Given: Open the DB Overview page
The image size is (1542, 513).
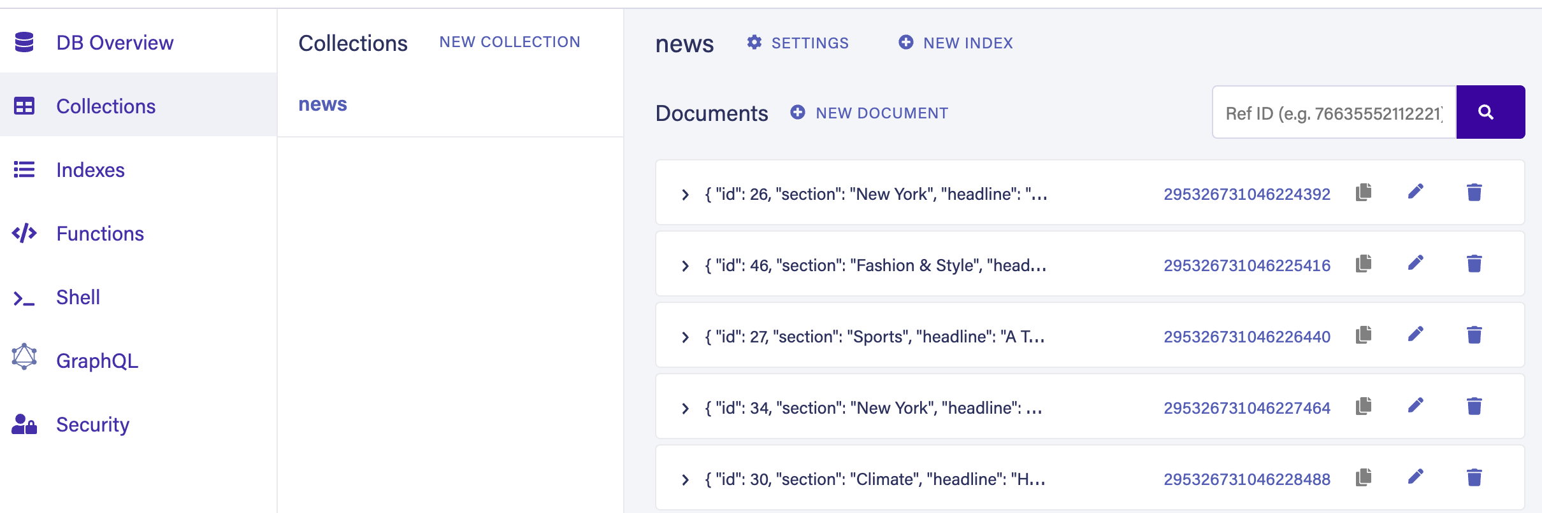Looking at the screenshot, I should coord(114,43).
